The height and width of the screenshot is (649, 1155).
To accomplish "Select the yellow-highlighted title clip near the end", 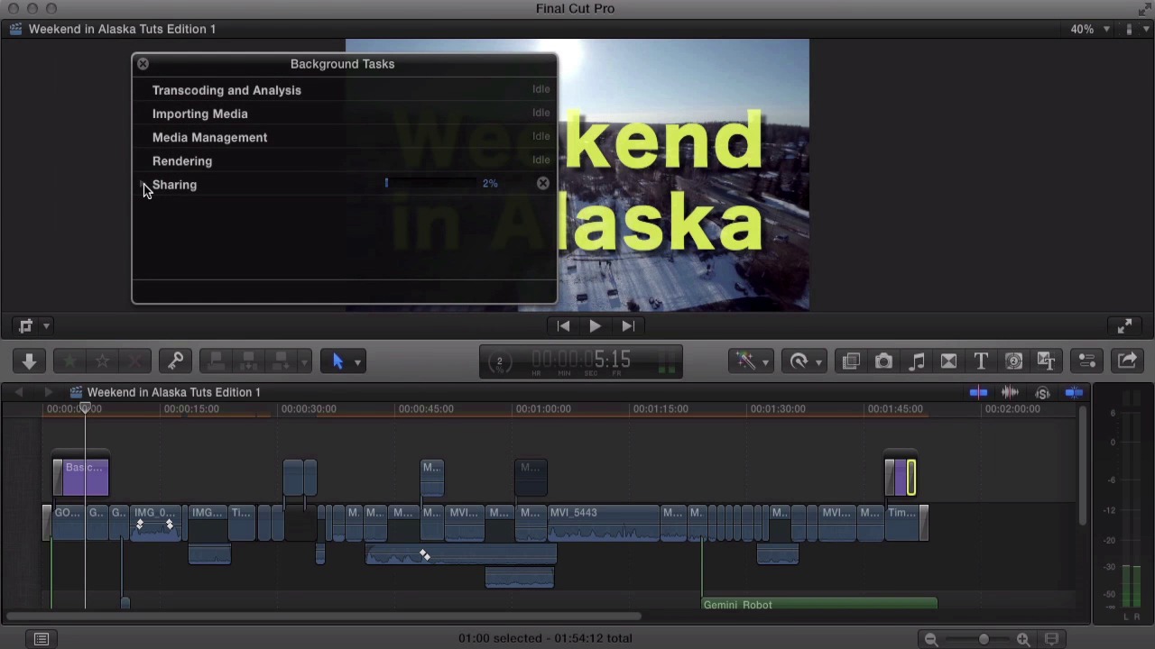I will (x=910, y=478).
